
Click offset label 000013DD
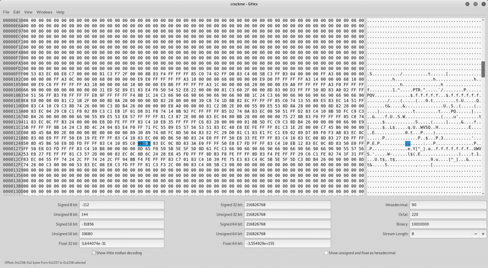tap(13, 191)
